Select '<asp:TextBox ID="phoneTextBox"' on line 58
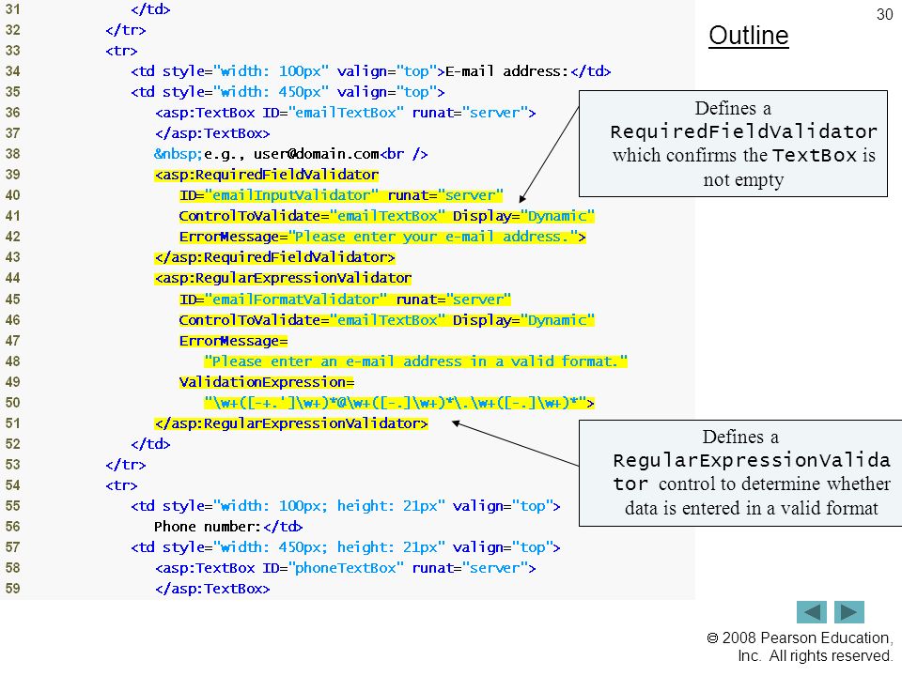This screenshot has width=902, height=676. point(279,568)
